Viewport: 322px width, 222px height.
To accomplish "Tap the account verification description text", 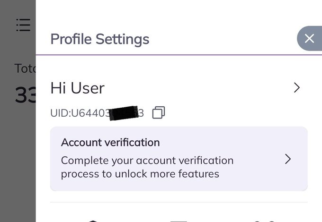I will (x=147, y=167).
